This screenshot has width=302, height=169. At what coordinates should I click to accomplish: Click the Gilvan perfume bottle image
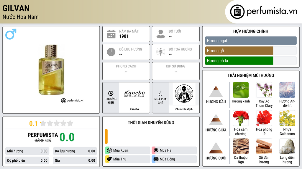51,70
